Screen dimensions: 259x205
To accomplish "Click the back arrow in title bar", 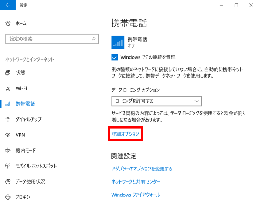I will pyautogui.click(x=8, y=5).
